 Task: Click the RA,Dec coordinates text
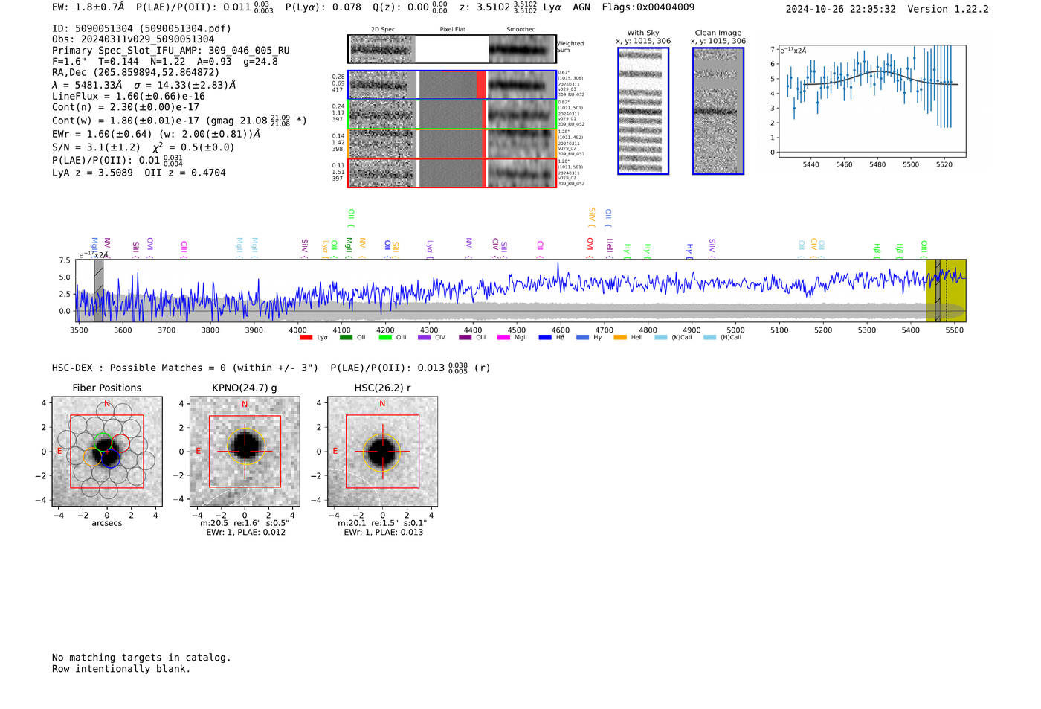pos(136,73)
